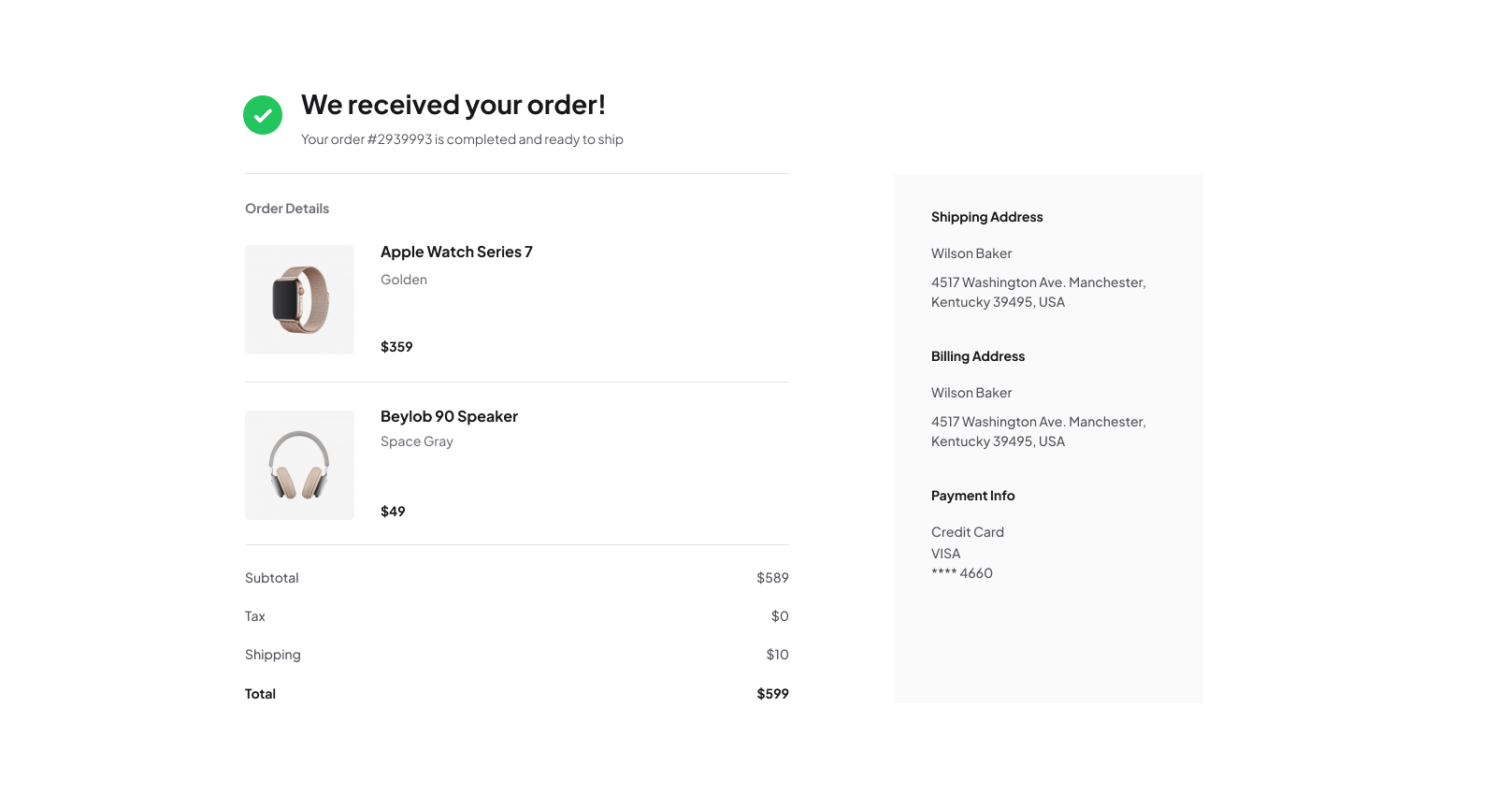Click the Subtotal row amount $589
This screenshot has height=808, width=1496.
coord(772,577)
